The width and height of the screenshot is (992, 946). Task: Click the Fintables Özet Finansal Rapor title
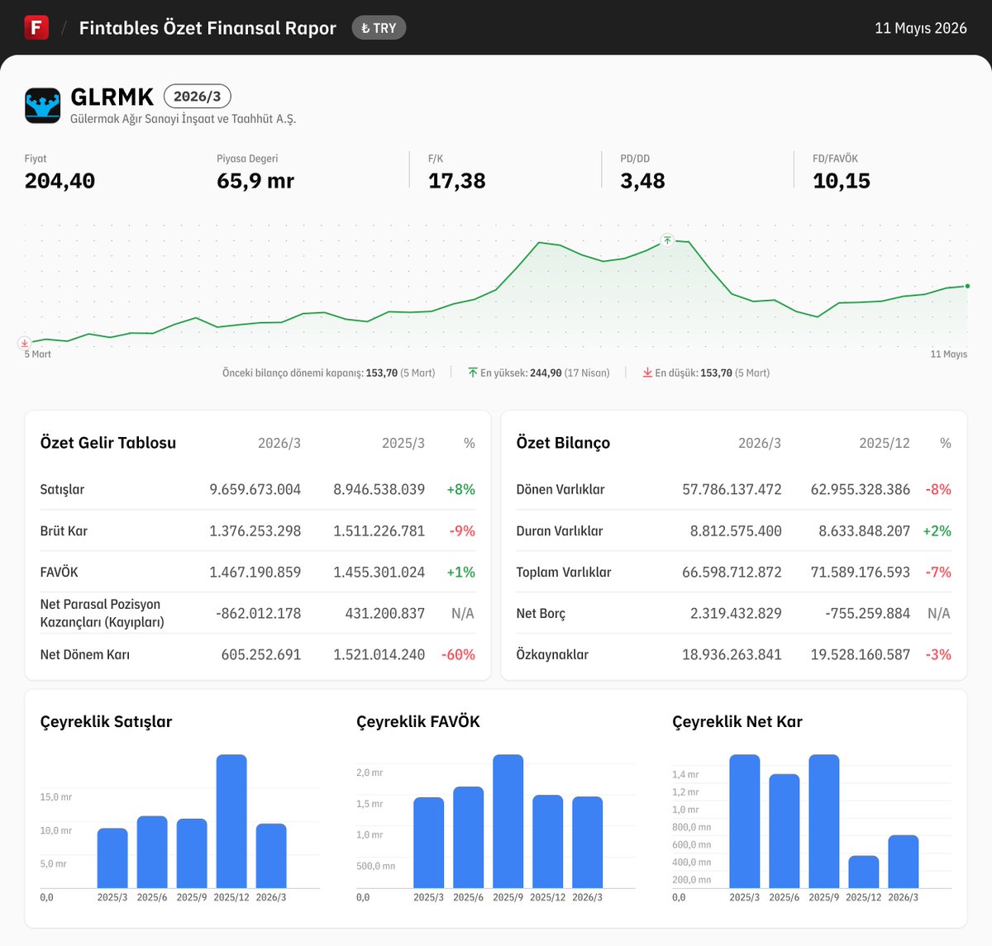click(207, 28)
